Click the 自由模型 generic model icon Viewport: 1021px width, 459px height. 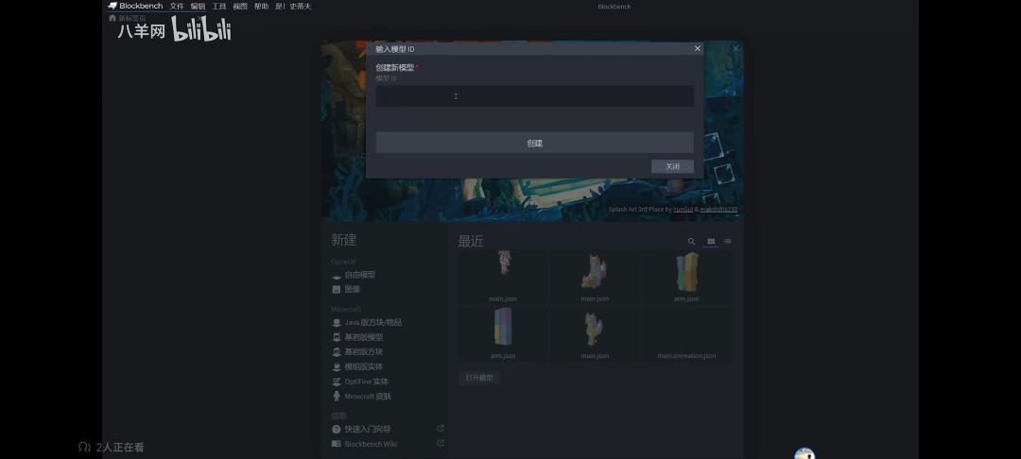tap(336, 276)
